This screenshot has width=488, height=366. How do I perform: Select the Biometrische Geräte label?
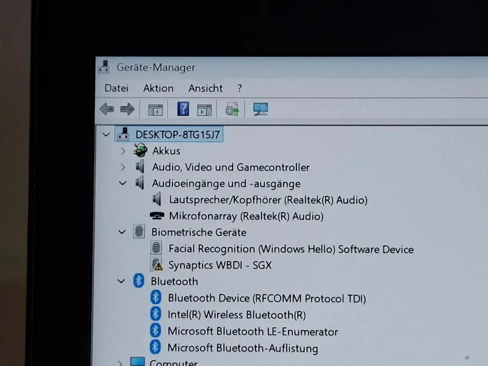[x=199, y=232]
